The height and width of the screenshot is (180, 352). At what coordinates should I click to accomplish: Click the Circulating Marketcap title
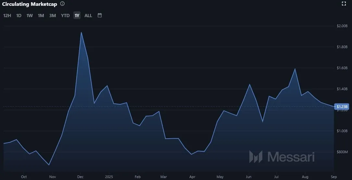pyautogui.click(x=30, y=4)
